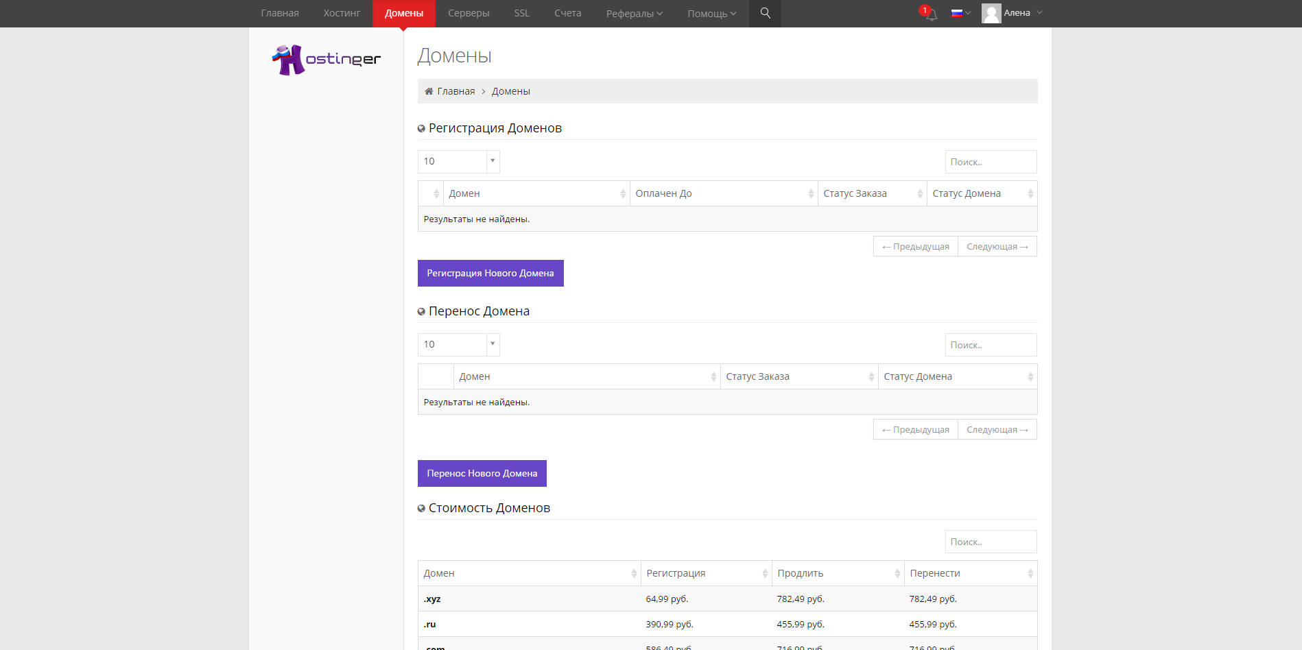
Task: Open the Счета menu item
Action: click(x=567, y=13)
